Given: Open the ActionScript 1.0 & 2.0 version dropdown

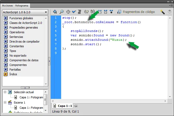Looking at the screenshot, I should click(x=25, y=12).
